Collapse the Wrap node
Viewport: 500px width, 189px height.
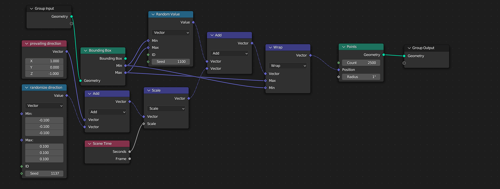270,47
